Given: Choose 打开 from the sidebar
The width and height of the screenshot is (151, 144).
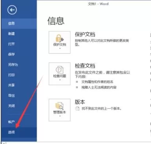Looking at the screenshot, I should pyautogui.click(x=19, y=44).
